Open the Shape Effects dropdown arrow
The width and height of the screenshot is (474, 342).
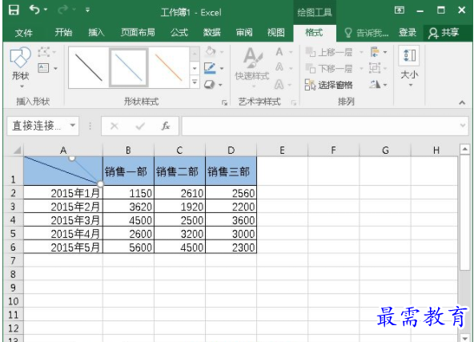(220, 85)
